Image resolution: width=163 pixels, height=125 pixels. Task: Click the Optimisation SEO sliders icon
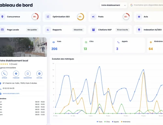[x=48, y=17]
